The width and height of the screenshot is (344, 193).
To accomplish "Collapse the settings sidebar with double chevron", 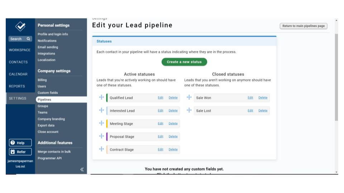I will [x=82, y=169].
